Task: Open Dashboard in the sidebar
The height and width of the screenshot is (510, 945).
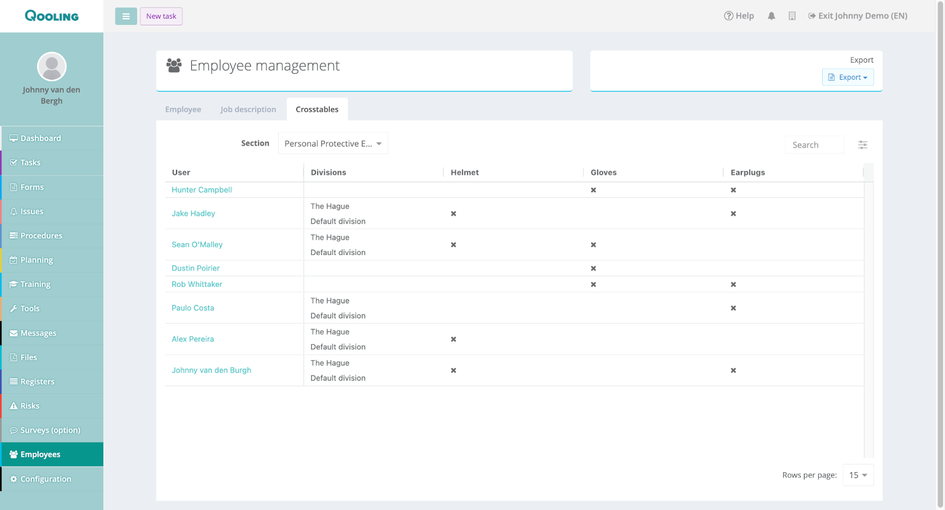Action: click(52, 138)
